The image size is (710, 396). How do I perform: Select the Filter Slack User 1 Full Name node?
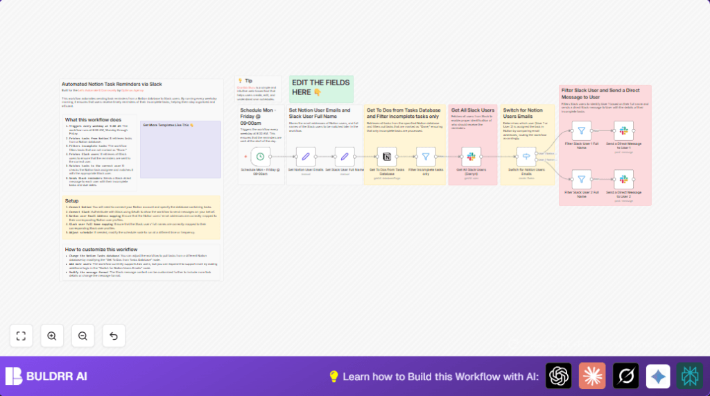coord(582,130)
